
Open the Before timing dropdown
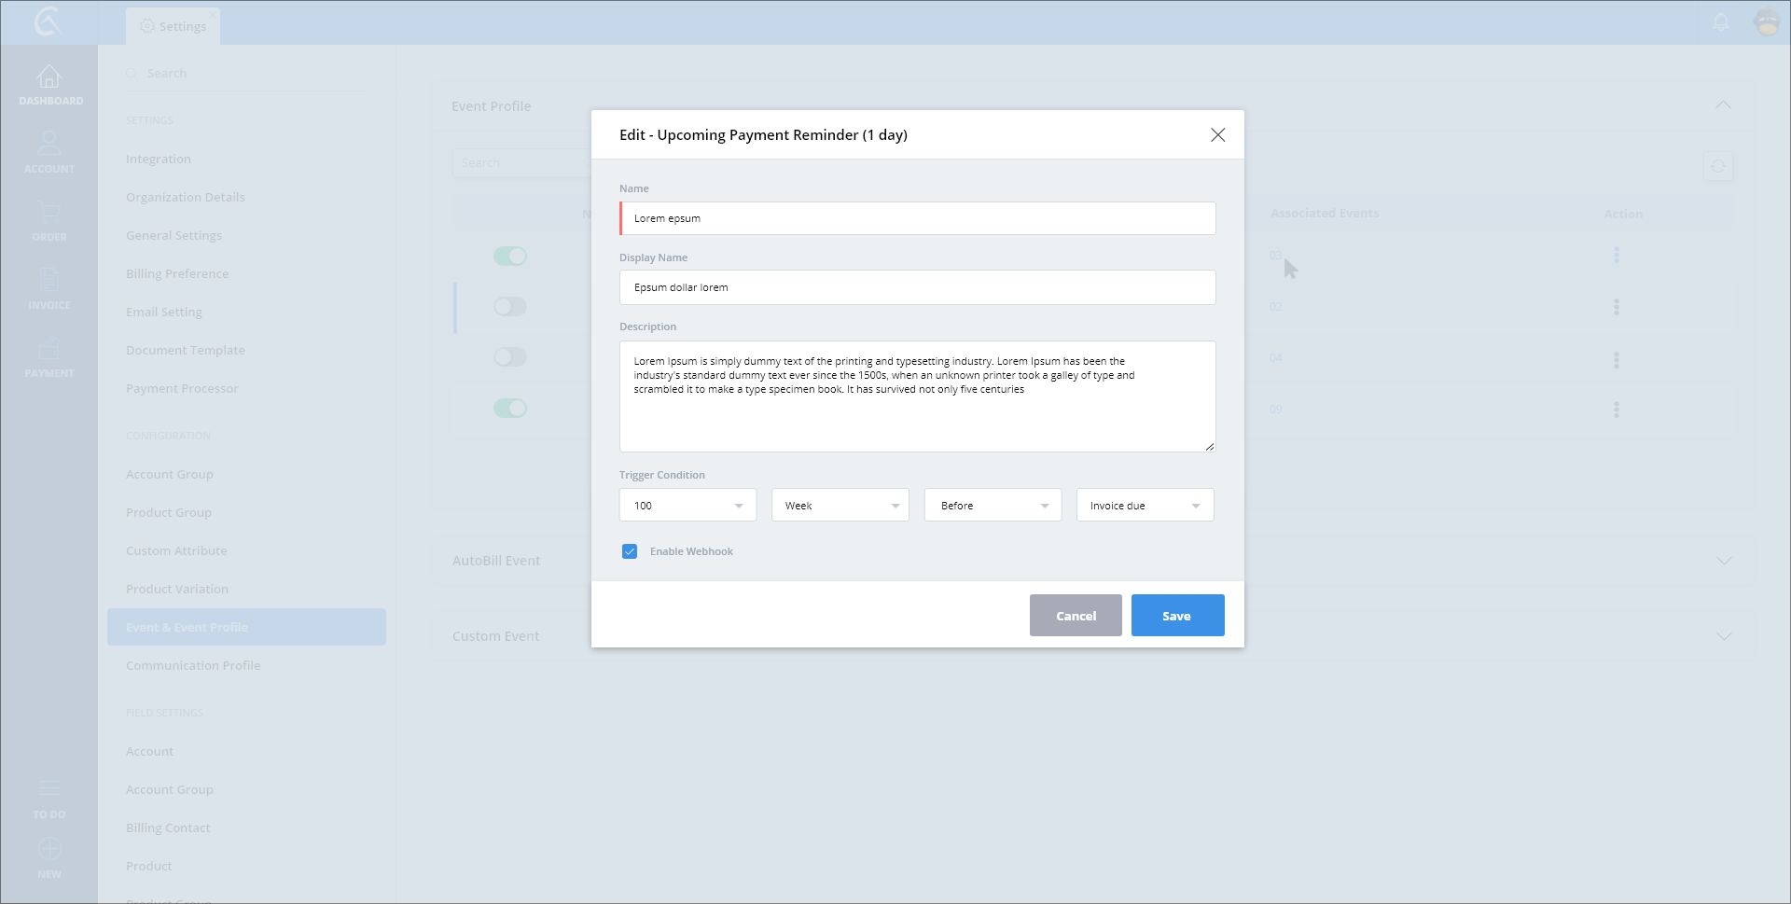tap(993, 506)
